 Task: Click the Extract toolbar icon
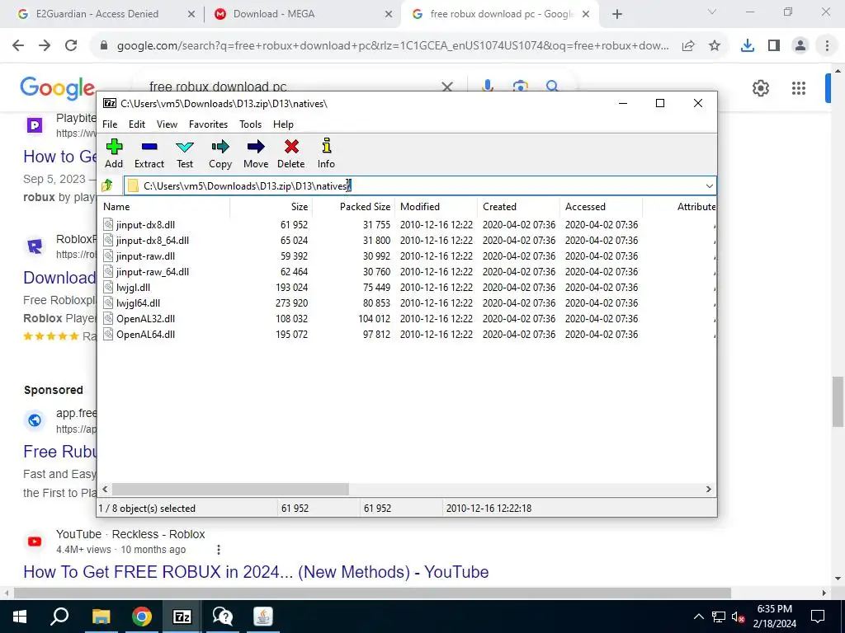[x=149, y=153]
